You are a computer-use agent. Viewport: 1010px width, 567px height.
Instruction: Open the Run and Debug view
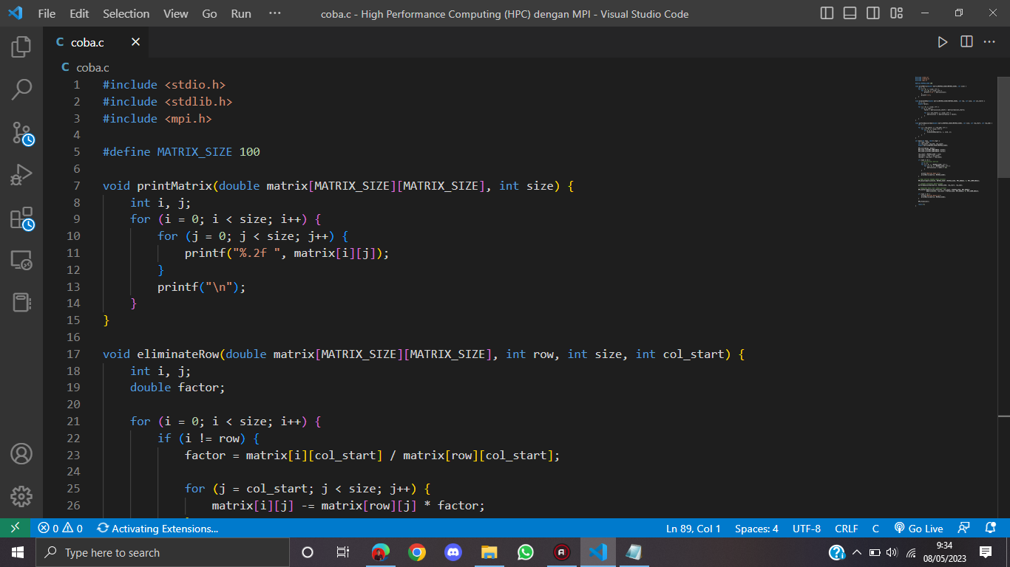click(x=21, y=176)
